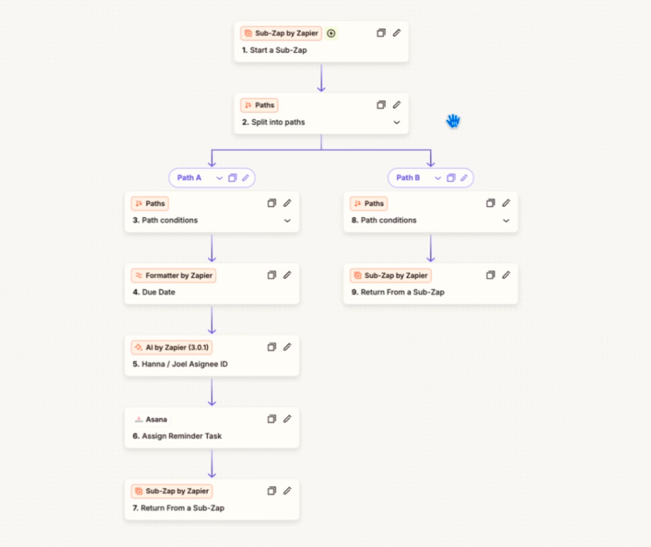651x547 pixels.
Task: Open the Path A dropdown arrow
Action: pyautogui.click(x=219, y=178)
